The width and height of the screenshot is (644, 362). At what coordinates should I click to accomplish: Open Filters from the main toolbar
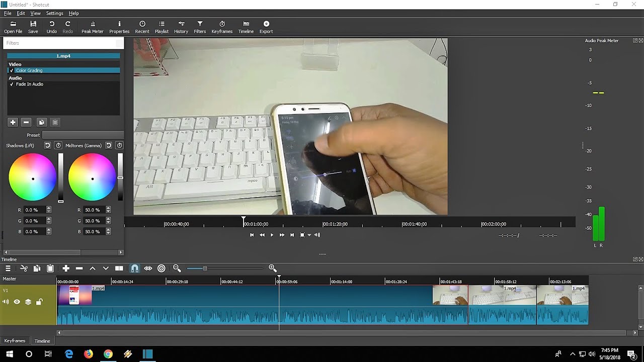[200, 27]
